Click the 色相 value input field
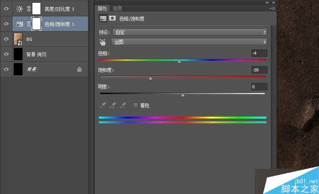Screen dimensions: 319x194 [259, 53]
